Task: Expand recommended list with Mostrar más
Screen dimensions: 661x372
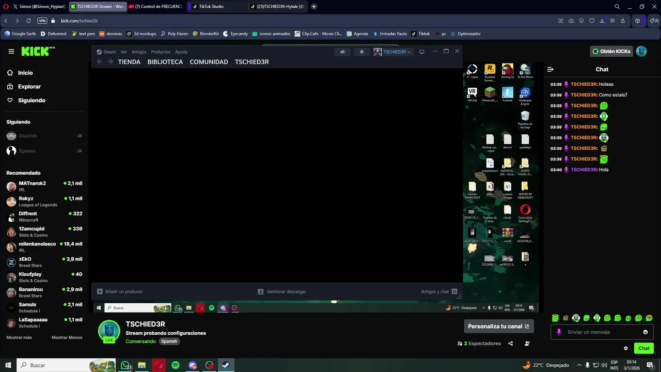Action: (19, 337)
